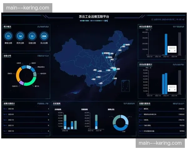Click the 能耗占比 chart heading
This screenshot has height=151, width=188.
[111, 109]
